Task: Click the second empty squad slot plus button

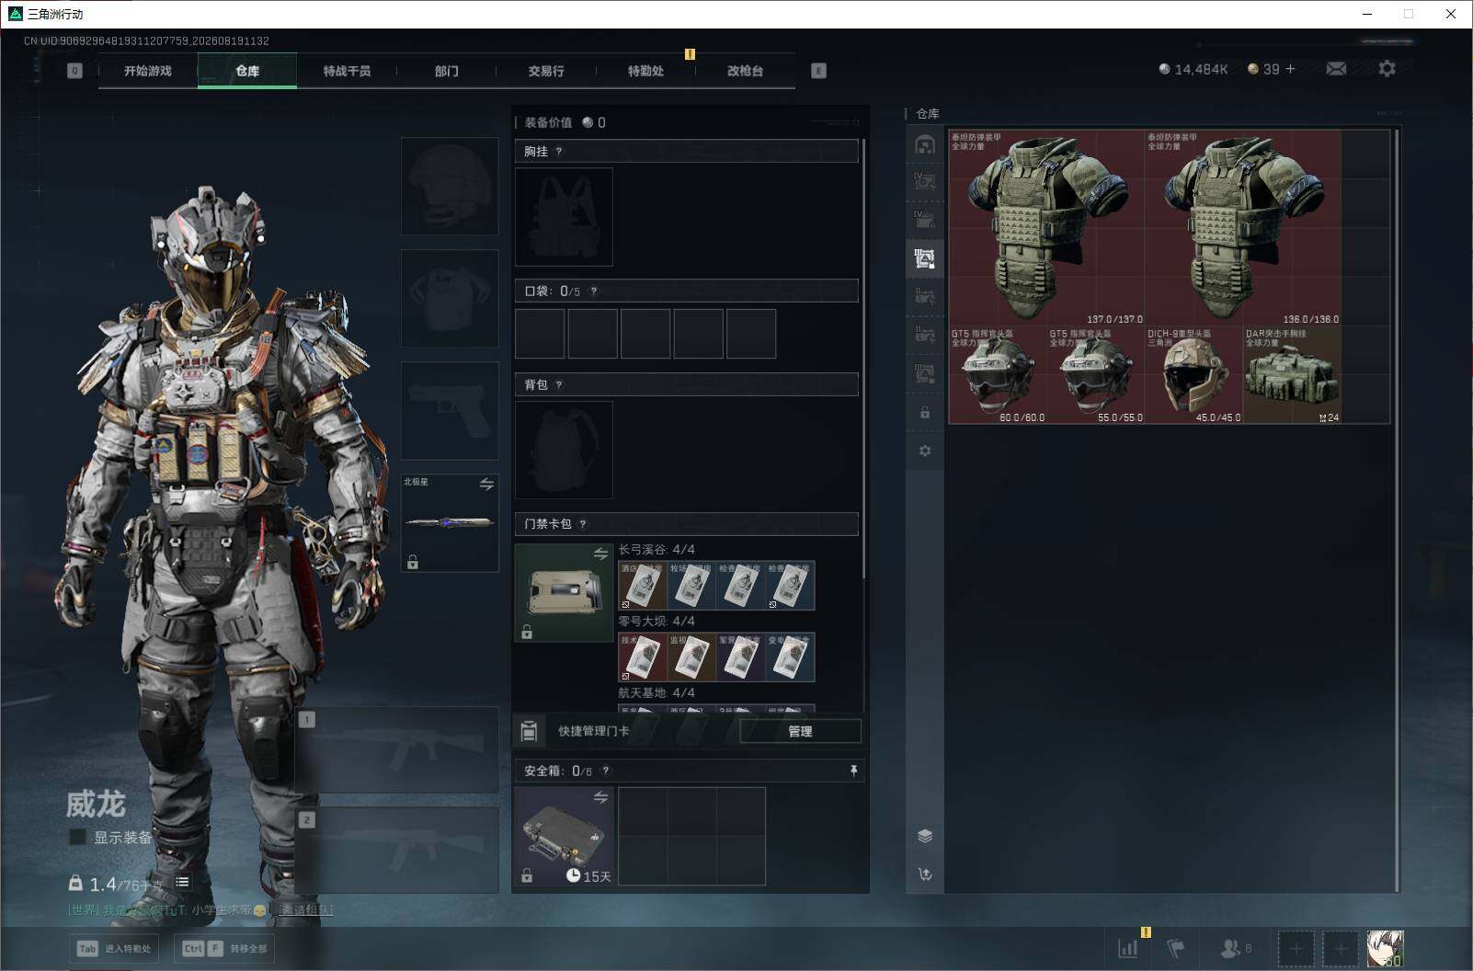Action: (1341, 948)
